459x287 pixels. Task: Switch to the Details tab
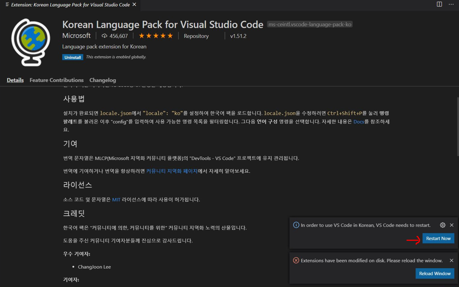coord(15,80)
